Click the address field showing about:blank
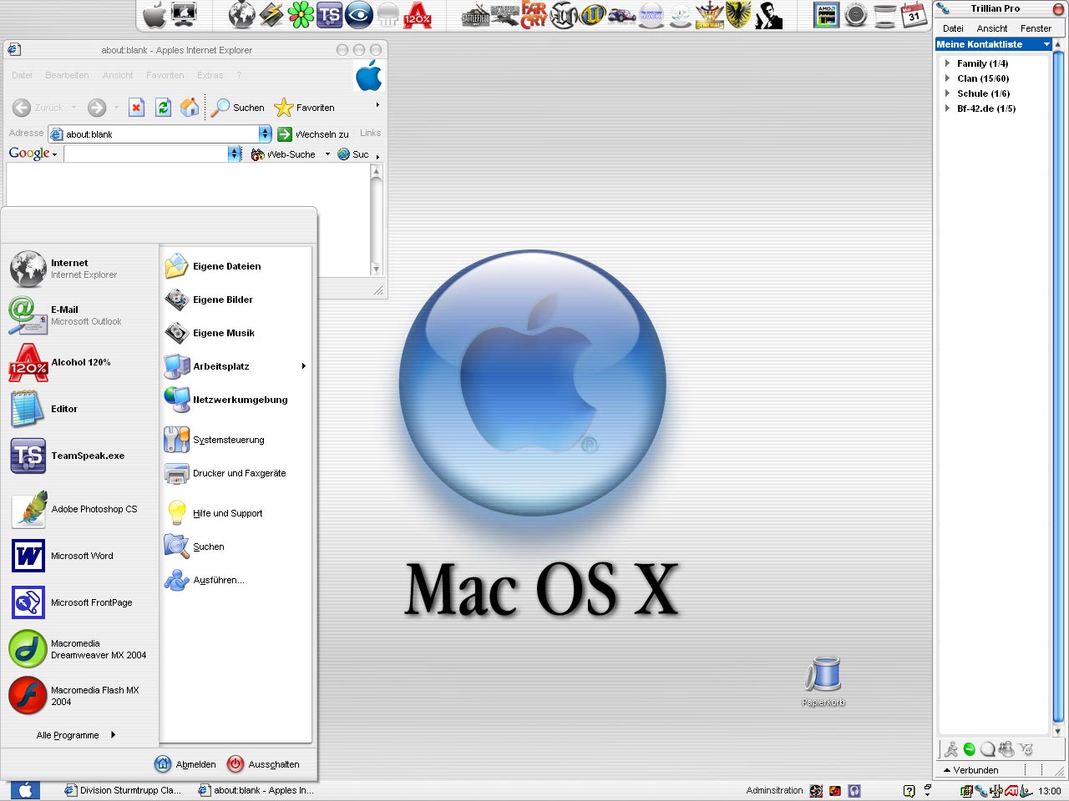 tap(154, 133)
